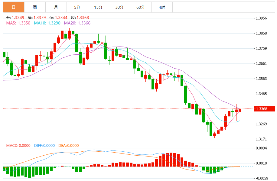This screenshot has width=277, height=181.
Task: Select the 日 daily chart tab
Action: click(14, 7)
